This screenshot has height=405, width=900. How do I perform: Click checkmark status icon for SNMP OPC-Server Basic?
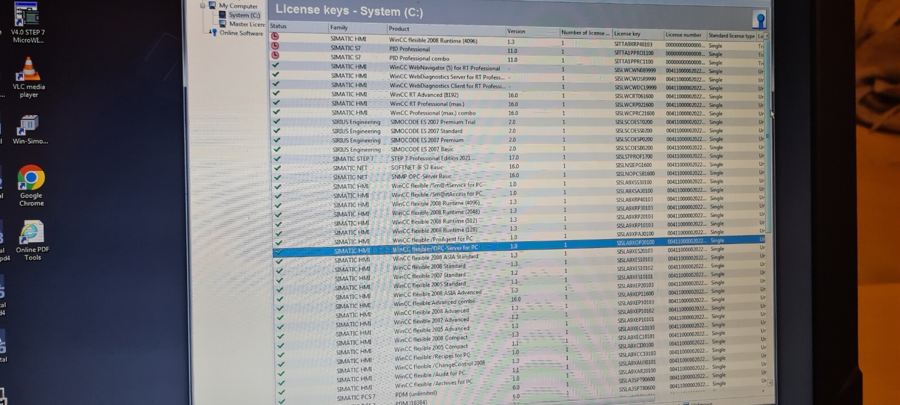point(277,177)
